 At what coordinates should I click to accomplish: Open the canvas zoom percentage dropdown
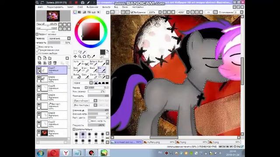coord(160,12)
